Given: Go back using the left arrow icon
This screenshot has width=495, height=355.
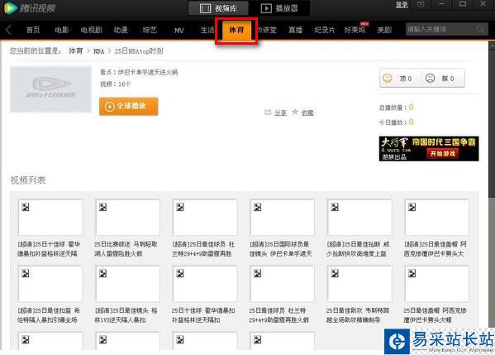Looking at the screenshot, I should (8, 30).
